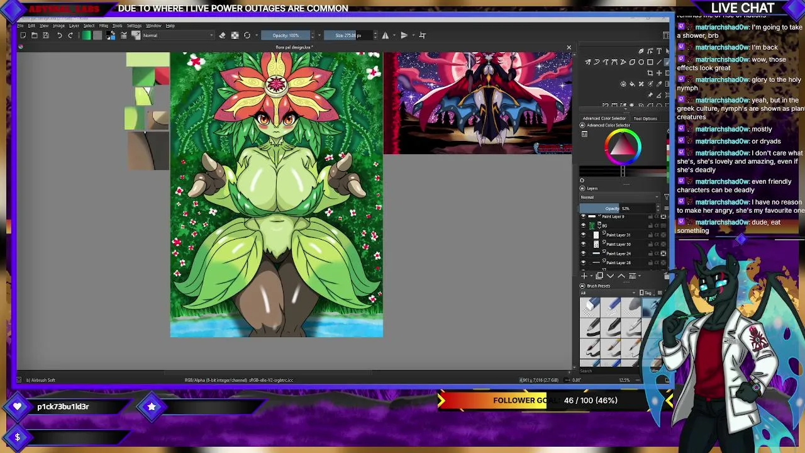This screenshot has height=453, width=805.
Task: Select Paint Layer 28
Action: click(x=618, y=263)
